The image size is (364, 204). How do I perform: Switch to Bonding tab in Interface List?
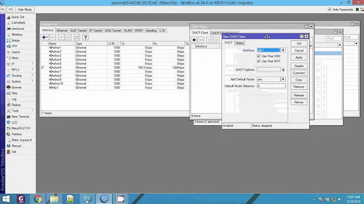click(x=151, y=31)
